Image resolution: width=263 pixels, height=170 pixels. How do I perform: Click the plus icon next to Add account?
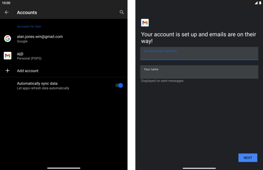pos(7,71)
